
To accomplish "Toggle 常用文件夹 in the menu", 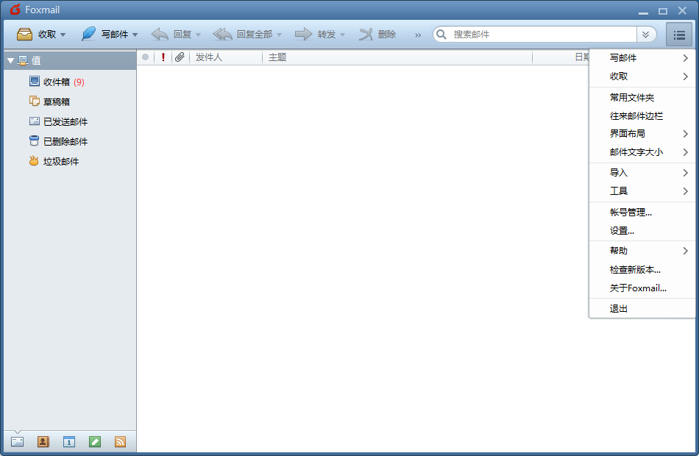I will pos(642,97).
